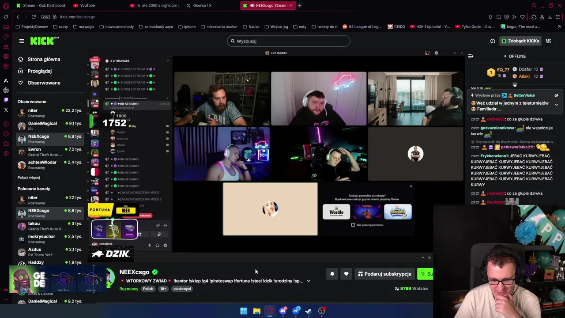Open File Explorer from taskbar

256,311
